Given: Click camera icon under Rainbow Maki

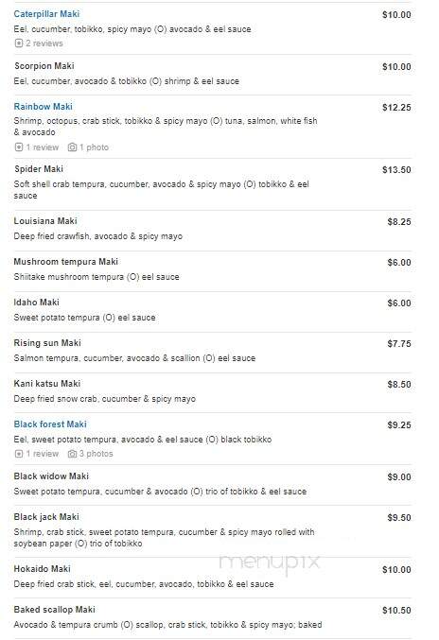Looking at the screenshot, I should (72, 147).
